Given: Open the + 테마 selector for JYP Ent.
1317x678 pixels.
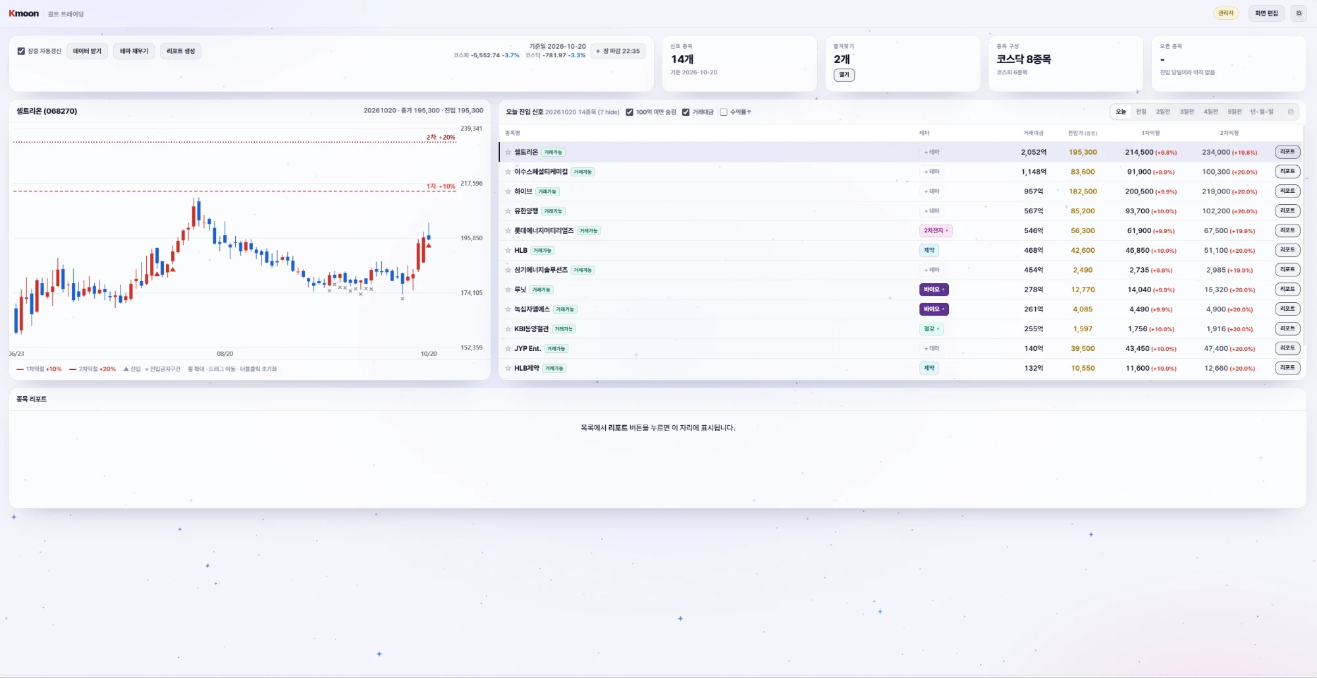Looking at the screenshot, I should tap(932, 349).
